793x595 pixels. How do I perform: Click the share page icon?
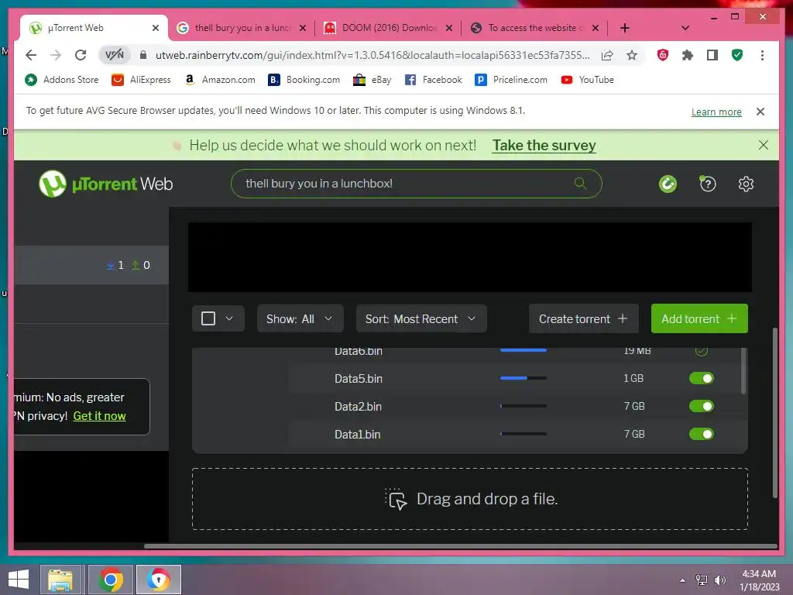coord(607,55)
